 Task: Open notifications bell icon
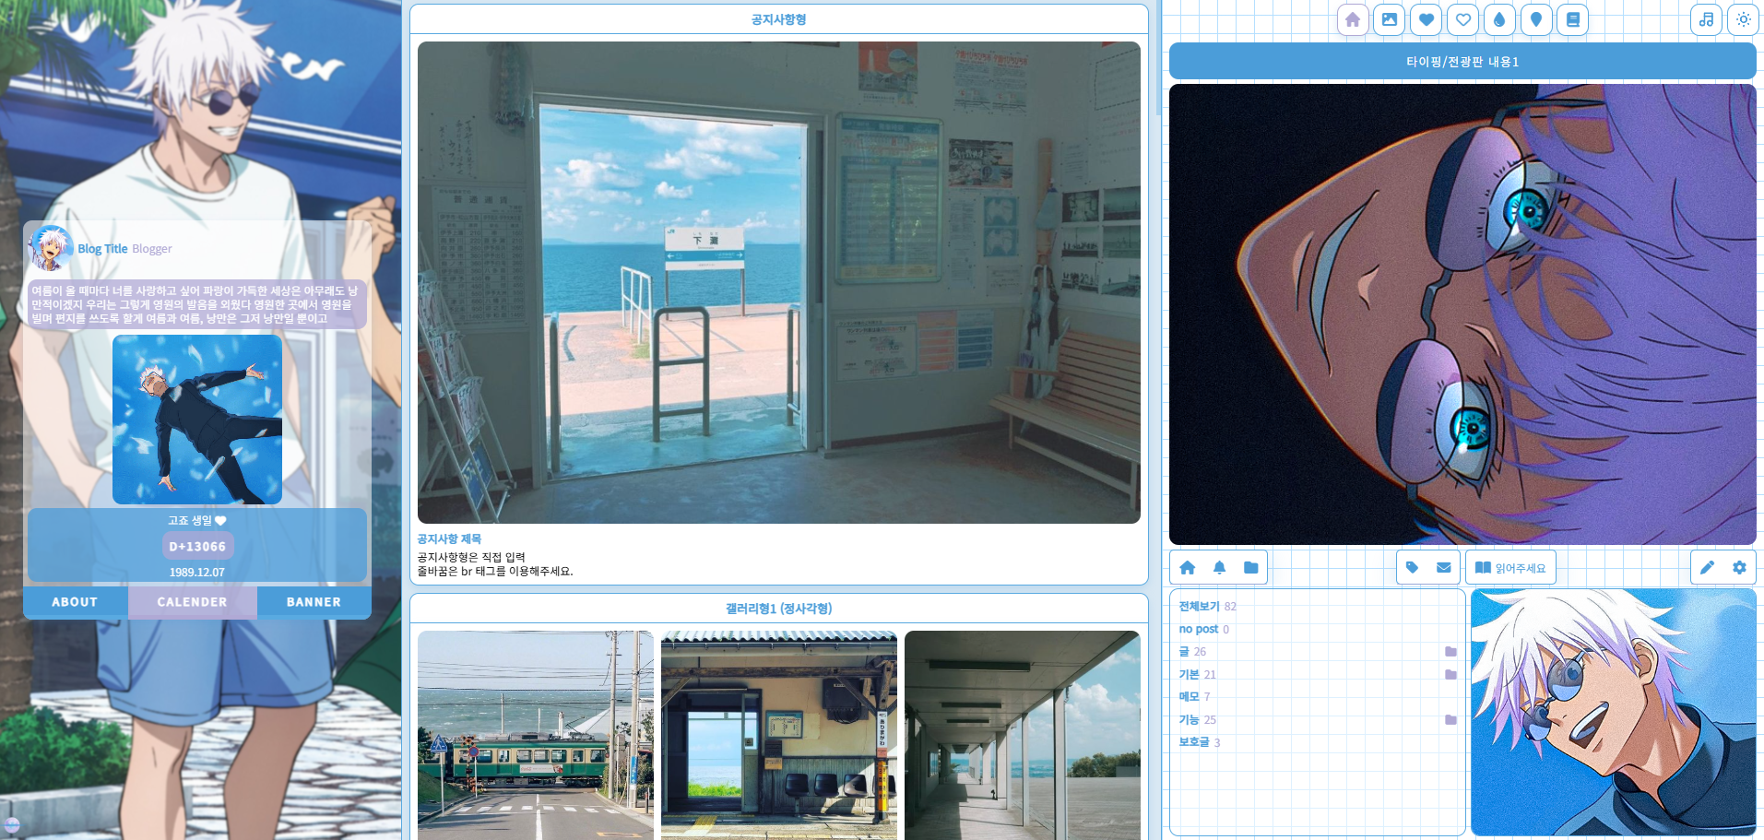tap(1219, 568)
